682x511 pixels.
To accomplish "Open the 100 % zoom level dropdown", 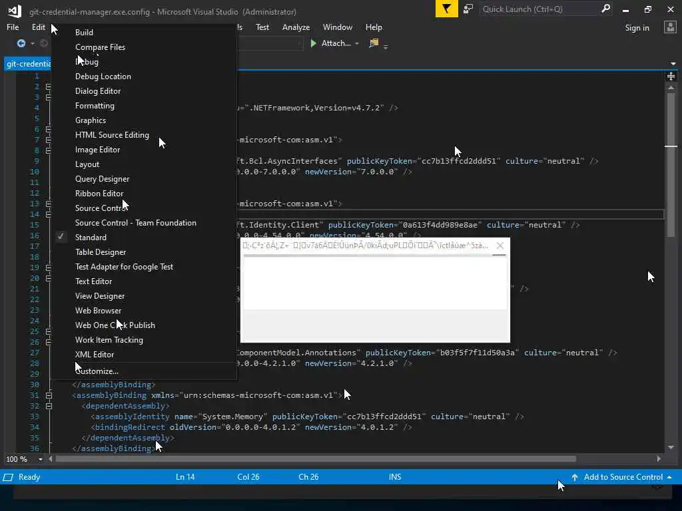I will (41, 459).
